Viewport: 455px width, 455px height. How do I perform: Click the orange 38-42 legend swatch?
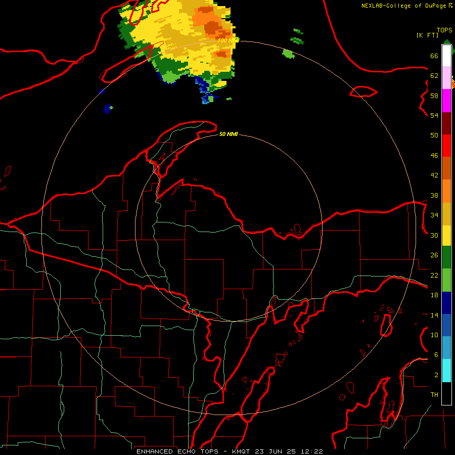point(446,191)
